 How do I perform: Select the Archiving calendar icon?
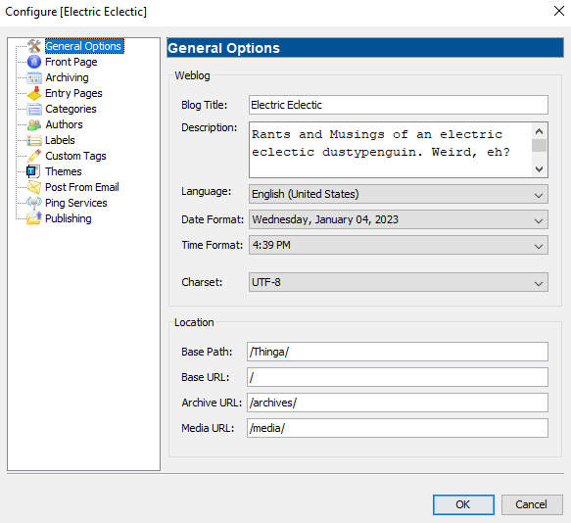click(x=34, y=77)
